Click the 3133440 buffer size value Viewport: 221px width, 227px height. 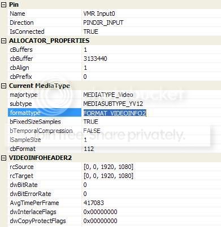coord(96,59)
